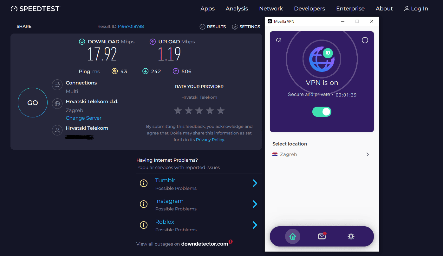The height and width of the screenshot is (256, 443).
Task: Click the user icon beside Log In
Action: point(407,9)
